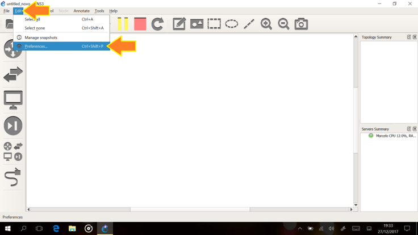Open the Tools menu
The image size is (418, 235).
tap(99, 11)
